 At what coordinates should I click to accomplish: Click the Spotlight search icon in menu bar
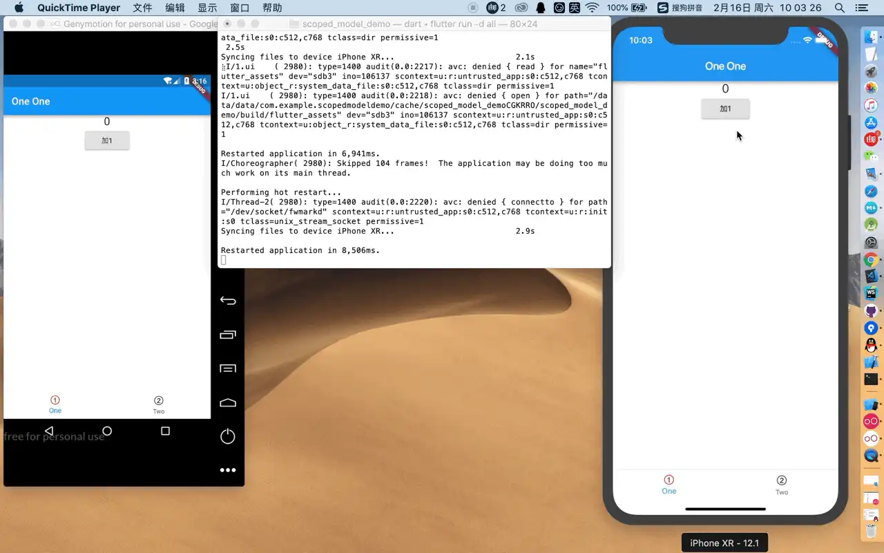click(x=840, y=8)
